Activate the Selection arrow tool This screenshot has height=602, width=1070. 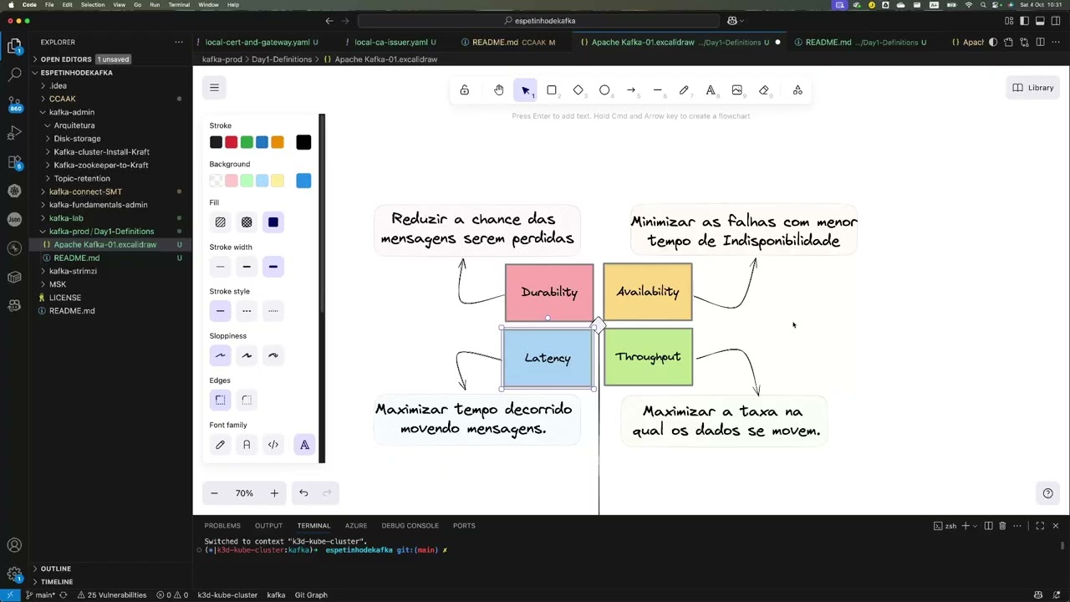point(526,90)
